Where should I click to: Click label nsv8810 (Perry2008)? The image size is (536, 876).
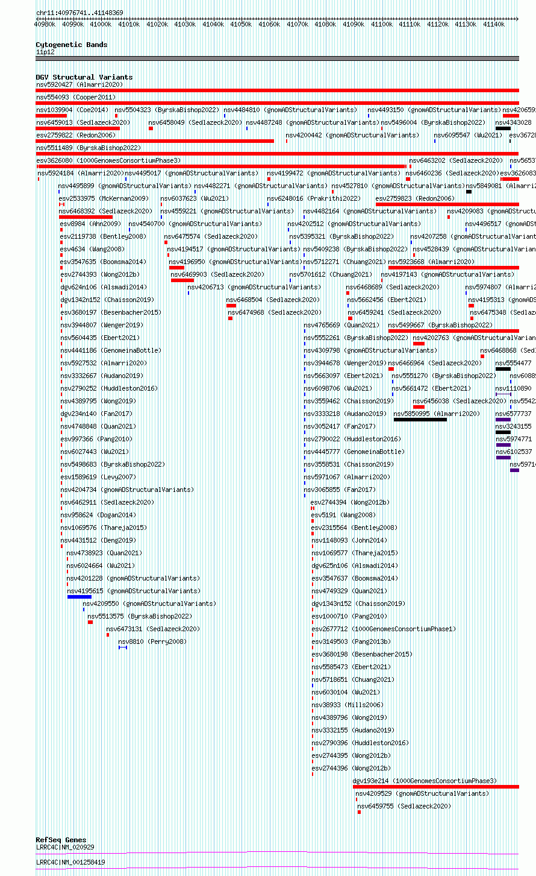tap(152, 641)
